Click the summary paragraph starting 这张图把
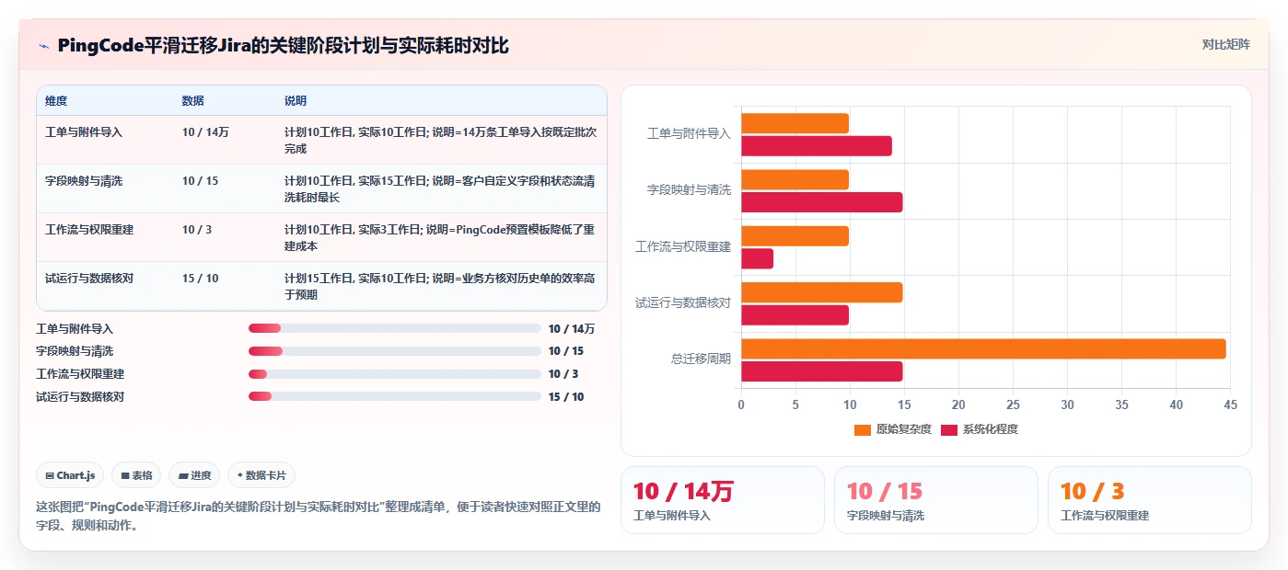Image resolution: width=1288 pixels, height=570 pixels. click(x=319, y=517)
